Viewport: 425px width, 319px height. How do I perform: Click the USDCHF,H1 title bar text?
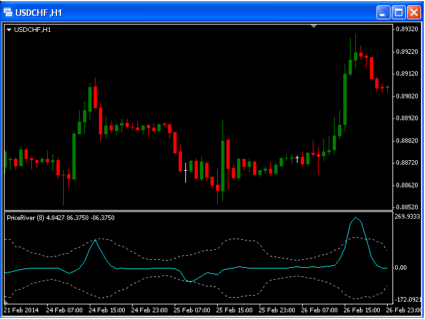click(39, 13)
